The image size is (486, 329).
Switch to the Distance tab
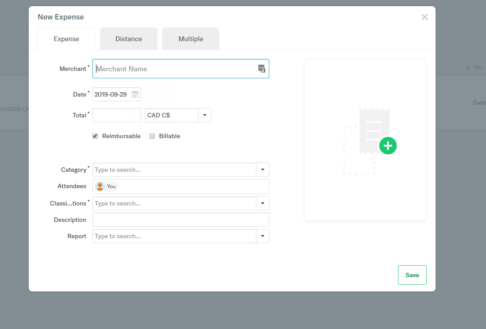pos(129,39)
